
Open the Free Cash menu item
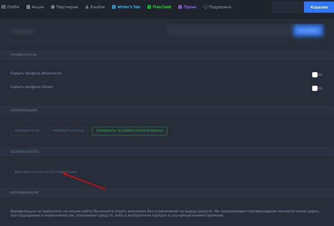coord(162,7)
